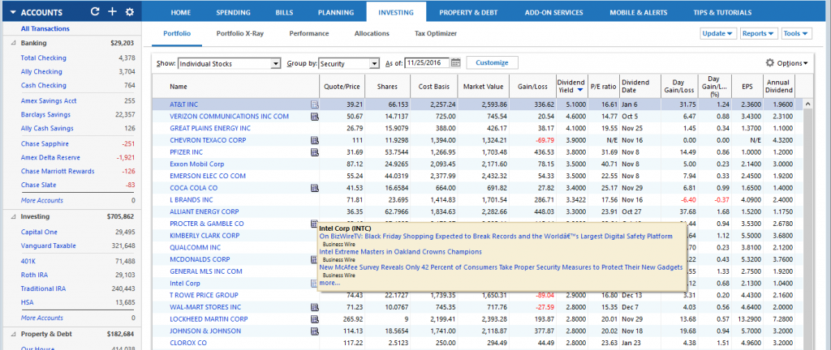Click the refresh accounts icon
Image resolution: width=831 pixels, height=350 pixels.
(96, 11)
